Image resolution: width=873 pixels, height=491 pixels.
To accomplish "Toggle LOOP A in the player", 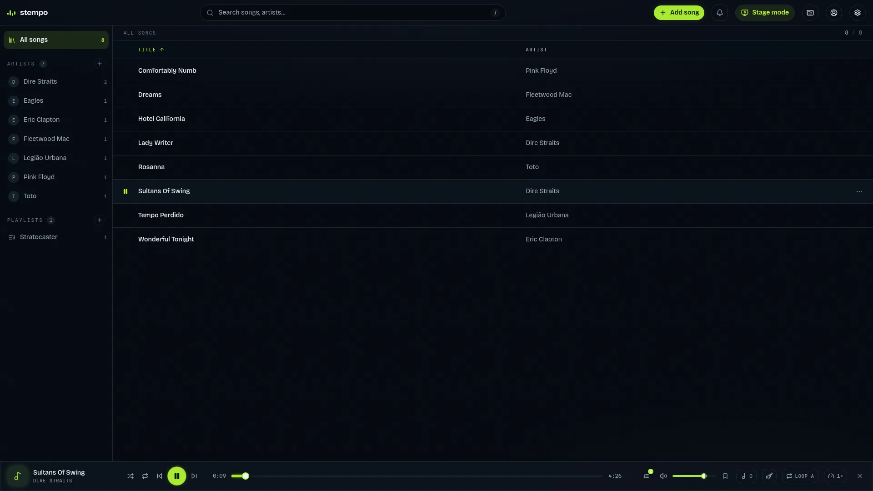I will point(800,476).
